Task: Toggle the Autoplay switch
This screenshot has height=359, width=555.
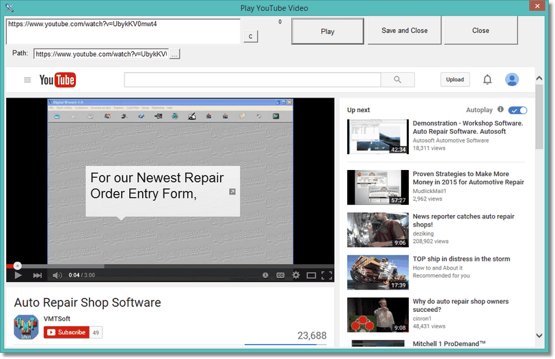Action: pyautogui.click(x=517, y=110)
